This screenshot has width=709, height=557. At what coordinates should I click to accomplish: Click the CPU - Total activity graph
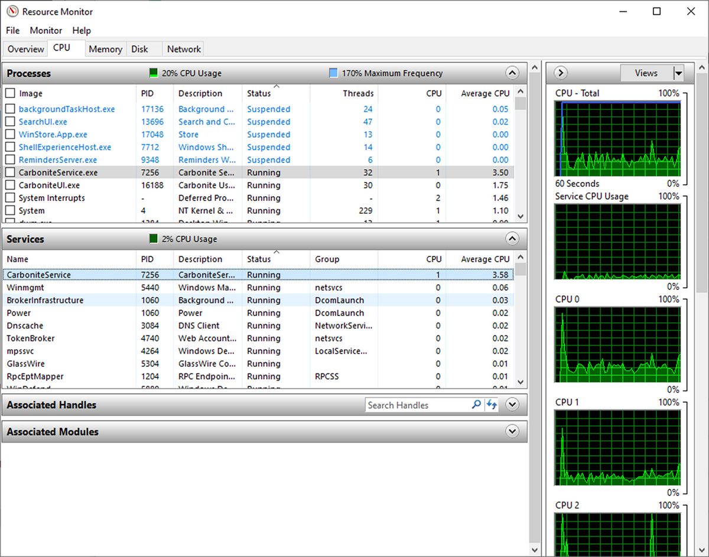pos(617,138)
